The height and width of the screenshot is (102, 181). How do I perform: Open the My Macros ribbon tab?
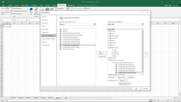tap(71, 5)
